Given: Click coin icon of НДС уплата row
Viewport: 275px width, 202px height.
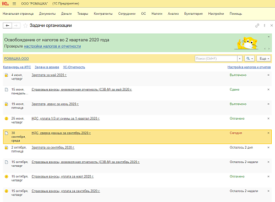Looking at the screenshot, I should (x=7, y=119).
